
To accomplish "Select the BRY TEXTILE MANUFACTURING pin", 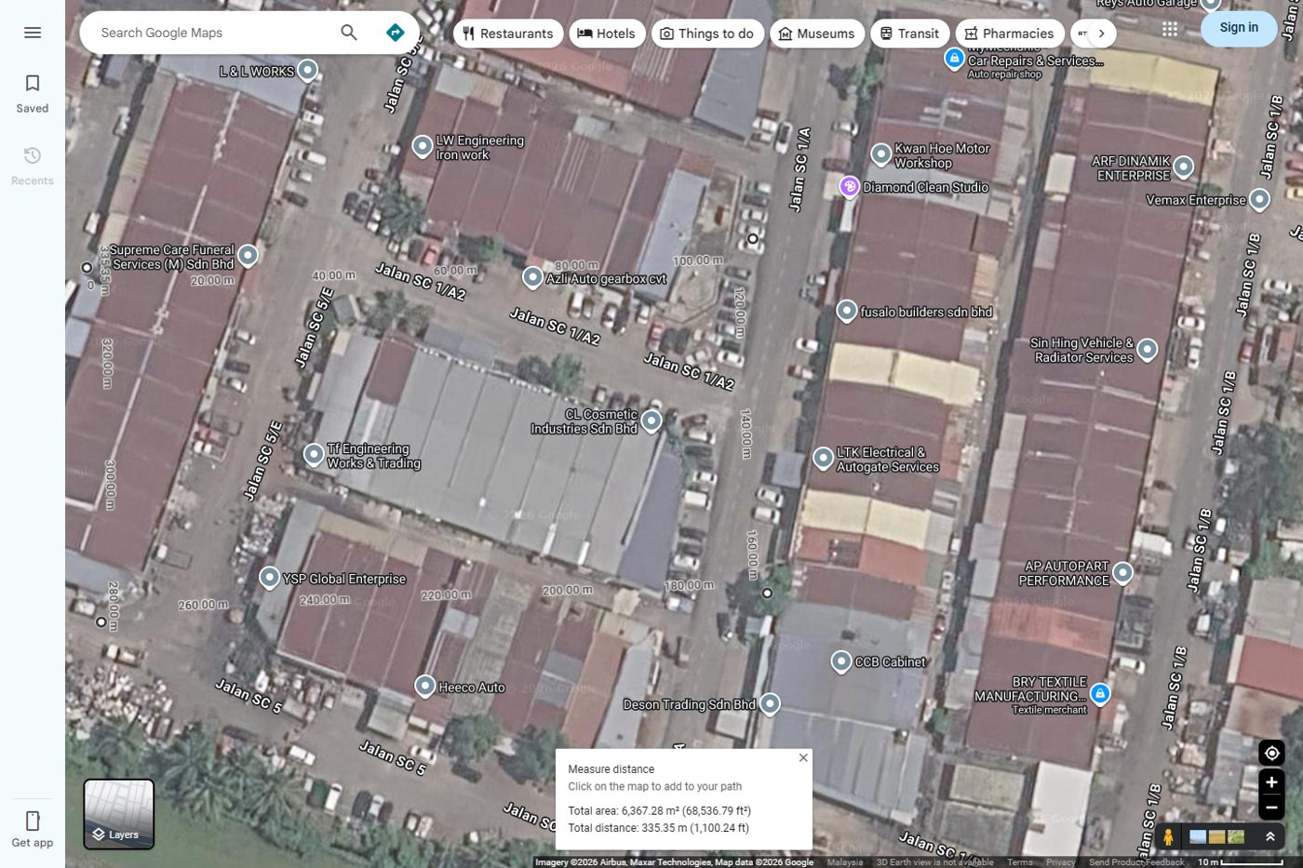I will (1100, 693).
